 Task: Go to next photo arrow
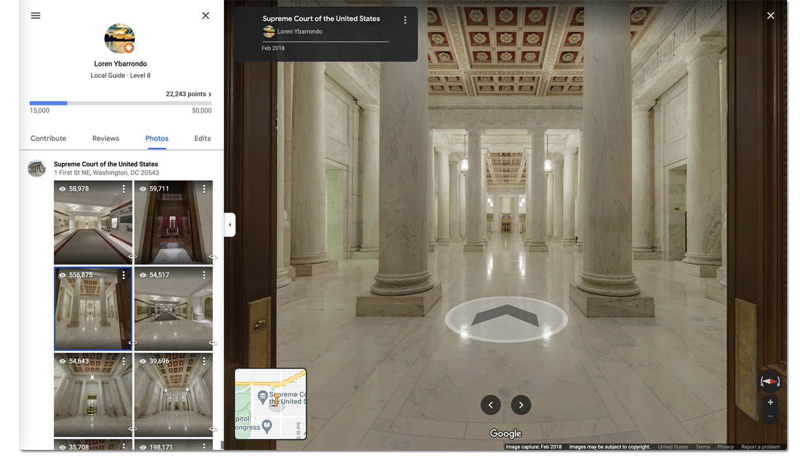[x=521, y=405]
